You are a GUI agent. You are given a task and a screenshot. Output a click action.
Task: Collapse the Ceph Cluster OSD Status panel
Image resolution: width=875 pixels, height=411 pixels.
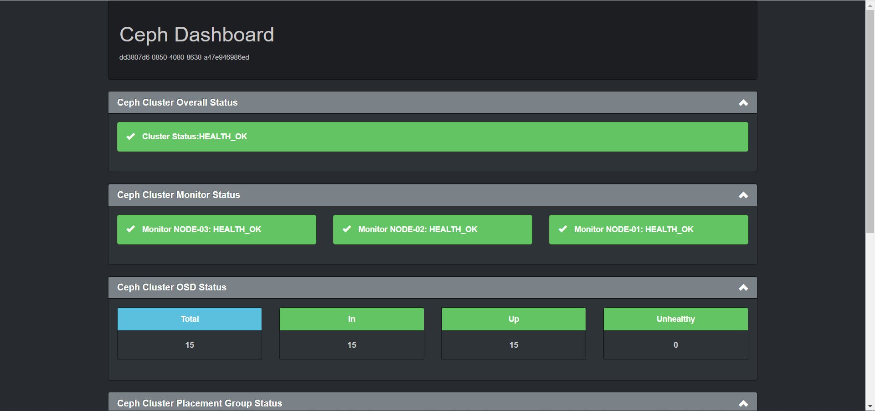(743, 288)
